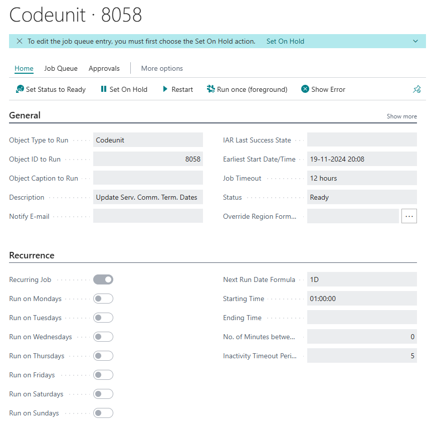428x430 pixels.
Task: Collapse the Recurrence section header
Action: click(x=32, y=255)
